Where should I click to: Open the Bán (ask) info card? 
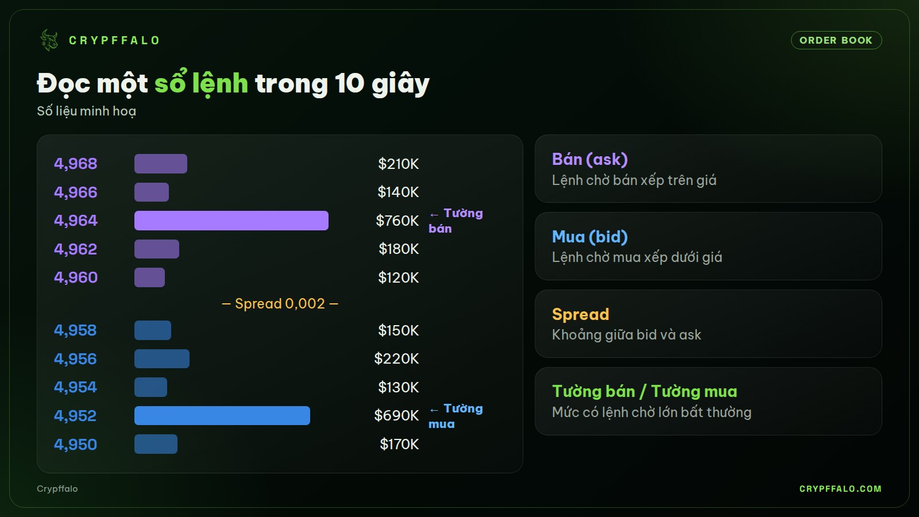point(708,169)
